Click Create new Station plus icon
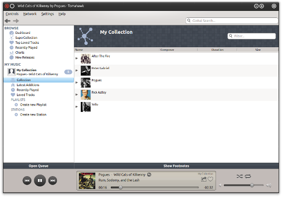 (16, 114)
